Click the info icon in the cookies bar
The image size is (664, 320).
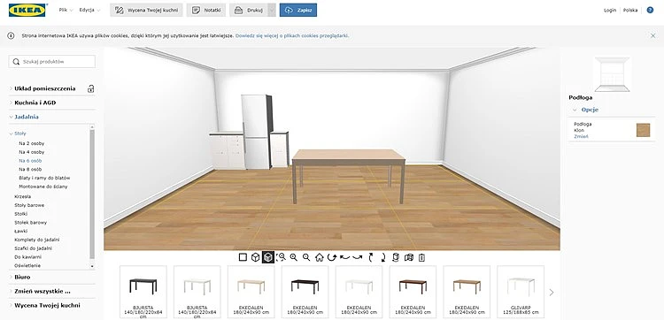coord(11,36)
